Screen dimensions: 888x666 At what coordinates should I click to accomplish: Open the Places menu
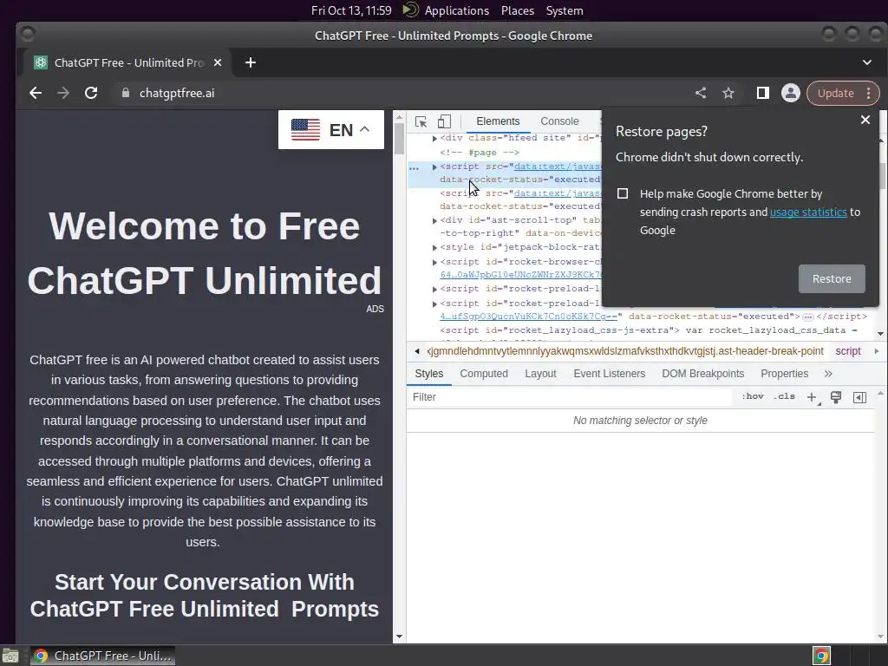click(x=518, y=10)
